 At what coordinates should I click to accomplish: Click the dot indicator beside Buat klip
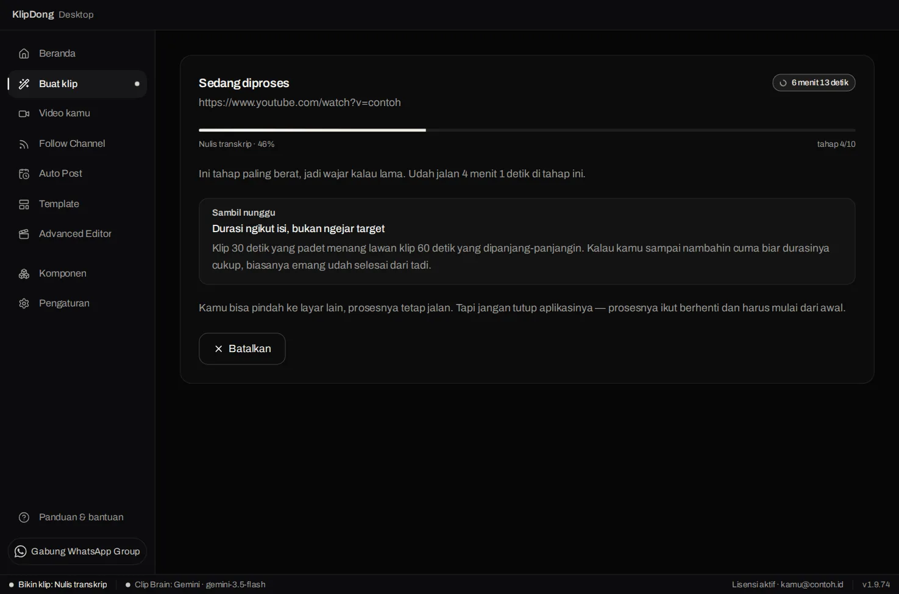(x=137, y=84)
